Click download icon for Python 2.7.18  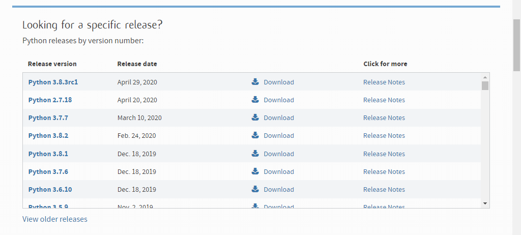point(255,100)
